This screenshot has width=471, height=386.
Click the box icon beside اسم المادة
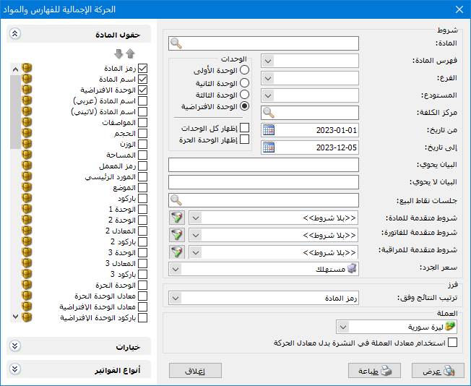[27, 79]
